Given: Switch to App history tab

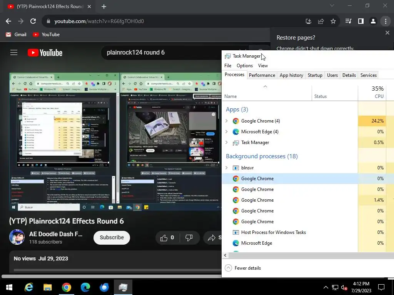Looking at the screenshot, I should pyautogui.click(x=291, y=75).
